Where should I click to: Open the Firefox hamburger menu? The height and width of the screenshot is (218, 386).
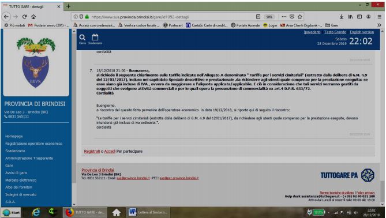[x=379, y=17]
